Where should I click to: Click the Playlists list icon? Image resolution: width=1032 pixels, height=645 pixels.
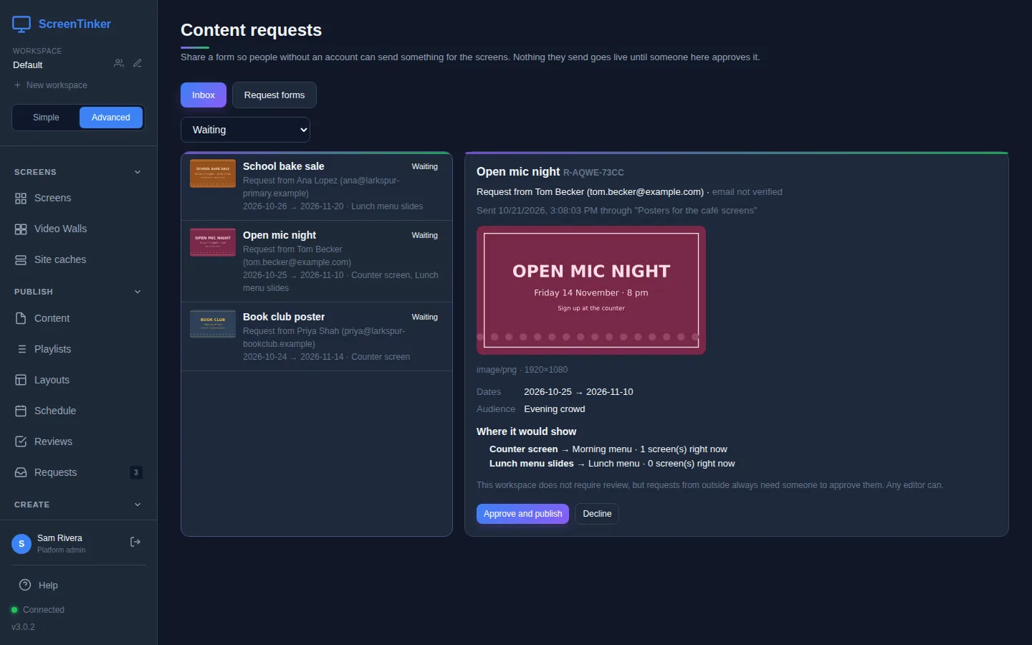click(21, 349)
